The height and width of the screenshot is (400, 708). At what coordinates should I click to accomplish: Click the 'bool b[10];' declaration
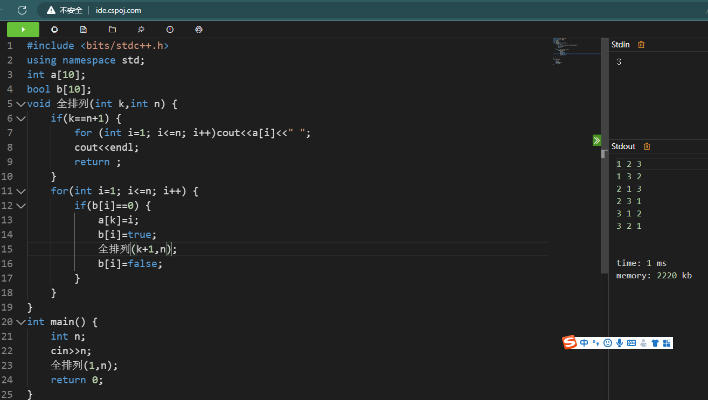pyautogui.click(x=59, y=89)
